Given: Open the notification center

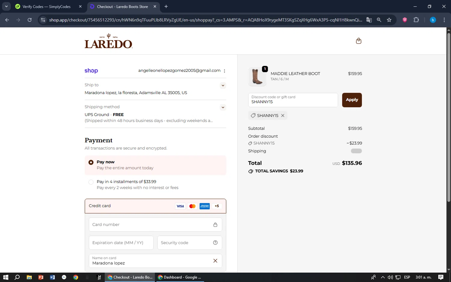Looking at the screenshot, I should click(441, 277).
